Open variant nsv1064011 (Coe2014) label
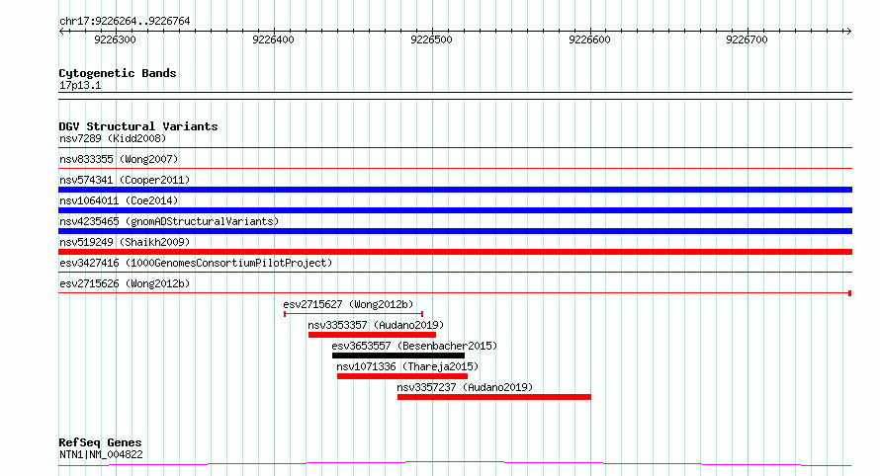 [119, 200]
